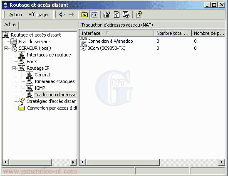Sort by the Interface column header
The width and height of the screenshot is (228, 176).
coord(116,33)
